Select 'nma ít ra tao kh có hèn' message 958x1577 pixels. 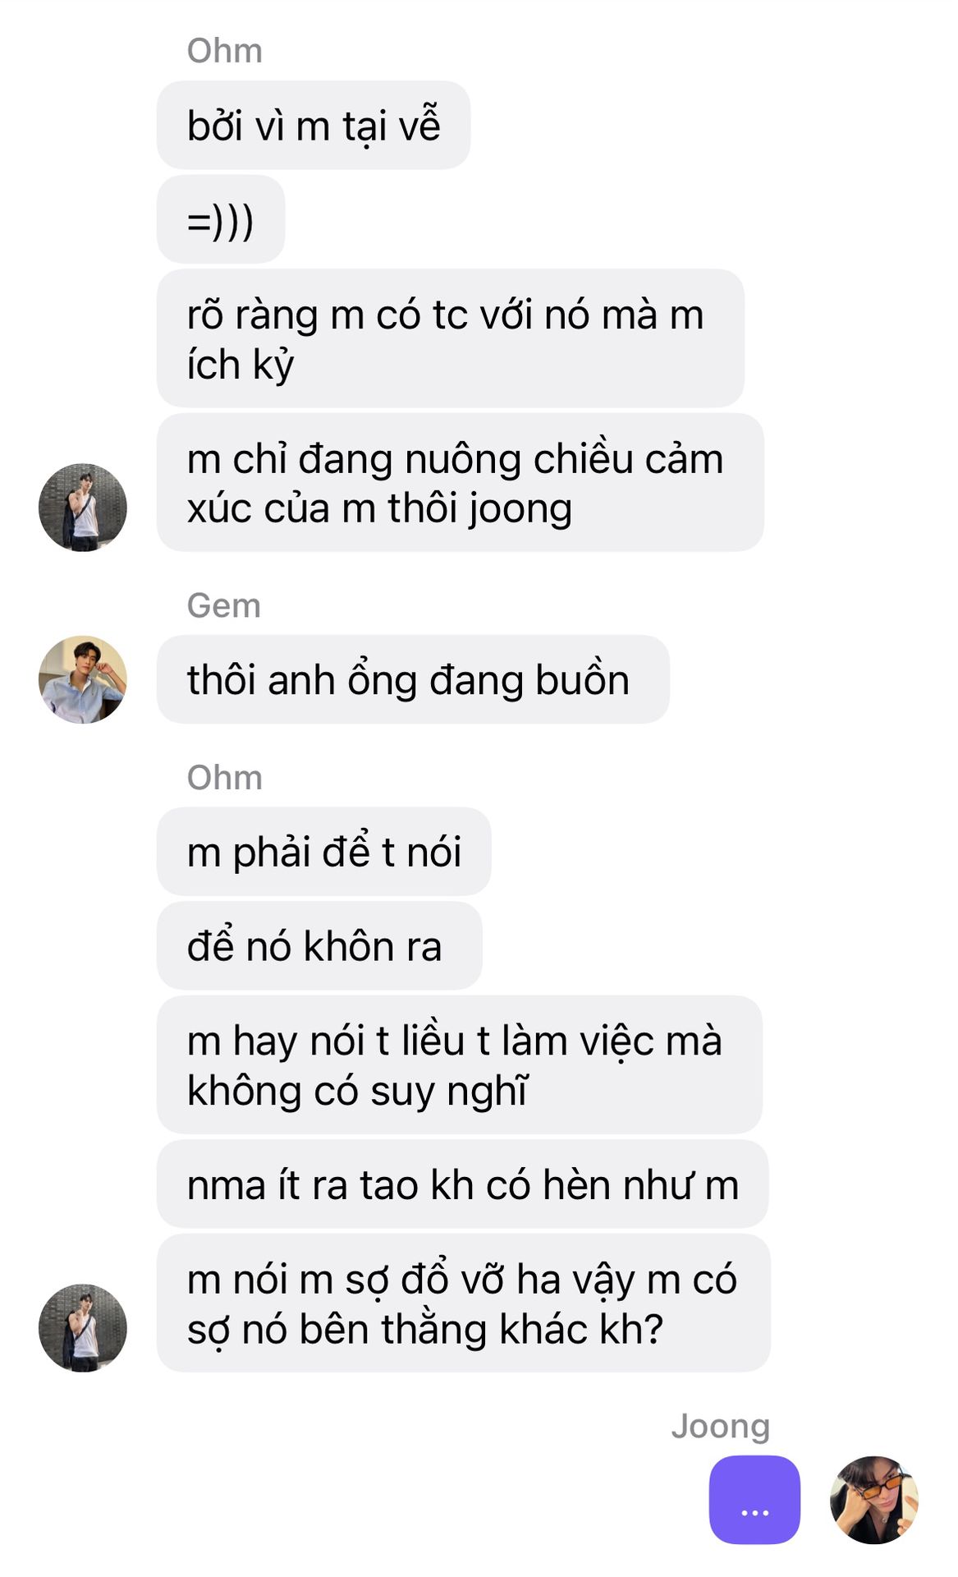tap(462, 1184)
